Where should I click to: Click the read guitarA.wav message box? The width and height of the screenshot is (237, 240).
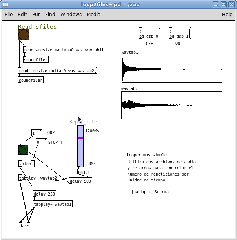(x=57, y=71)
